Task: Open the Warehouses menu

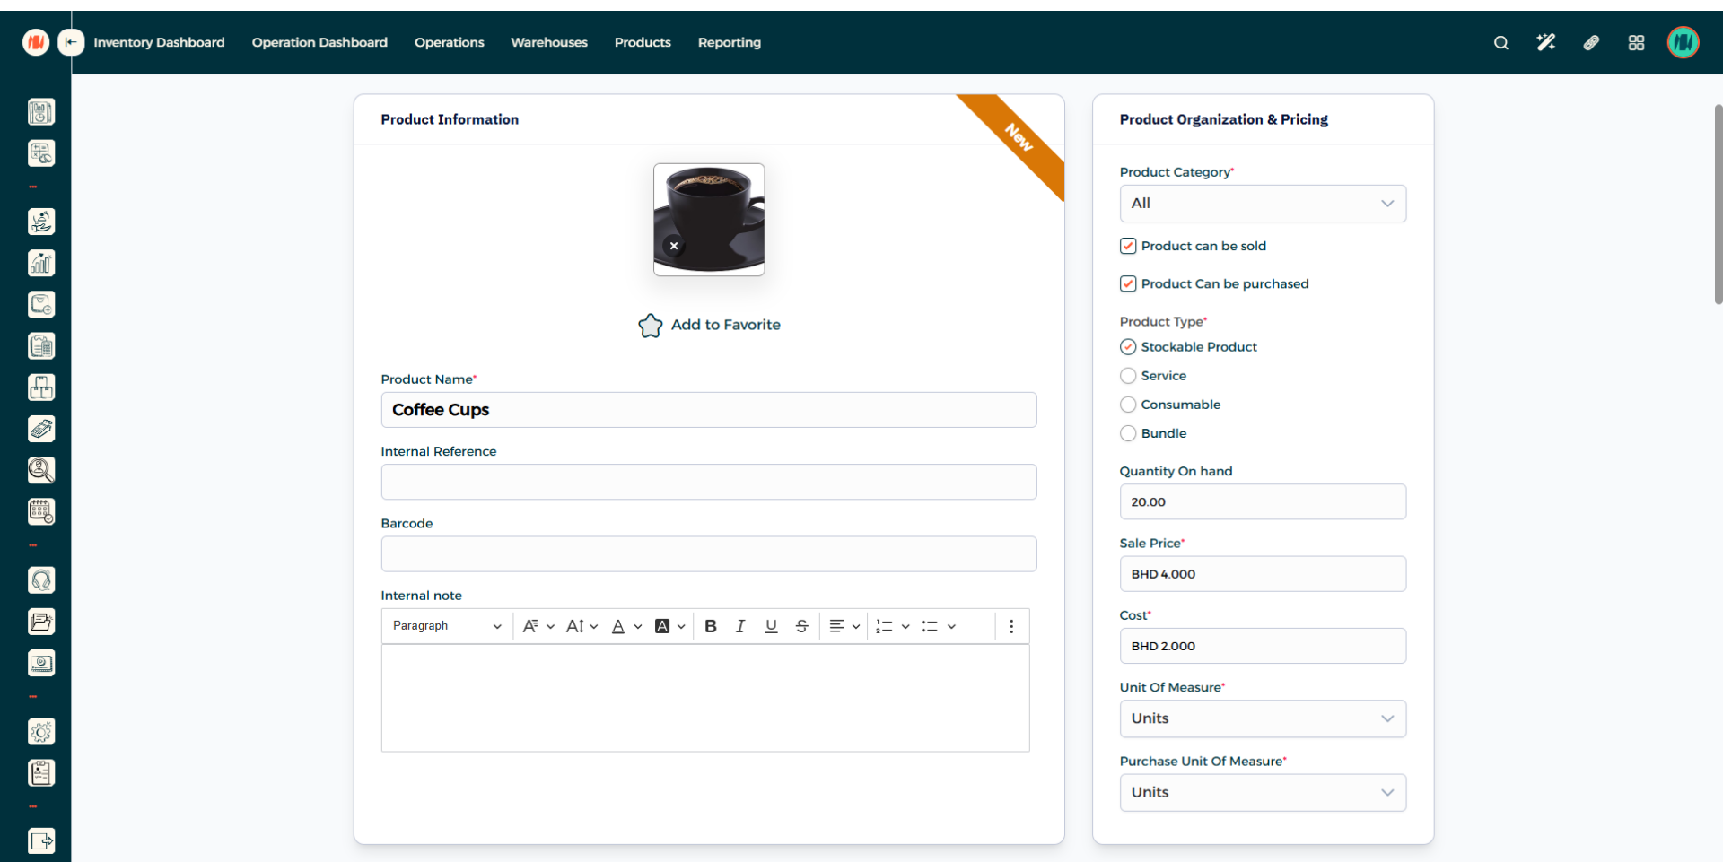Action: click(548, 42)
